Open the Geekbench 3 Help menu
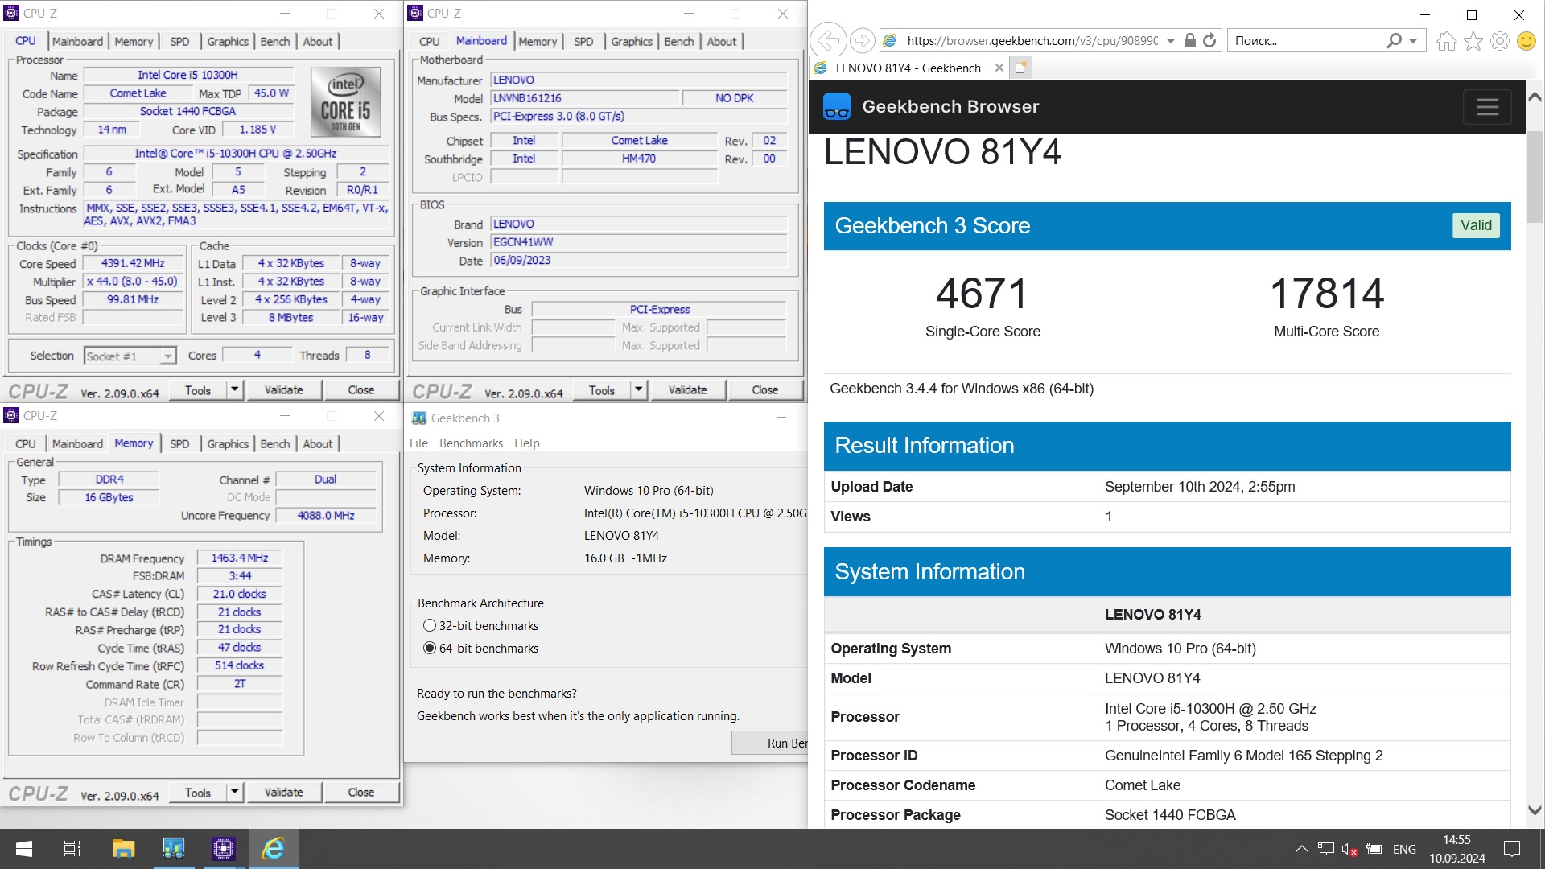The height and width of the screenshot is (869, 1545). (527, 443)
